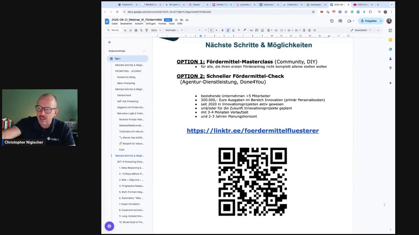Increase the paragraph indent
Image resolution: width=419 pixels, height=235 pixels.
(x=309, y=30)
